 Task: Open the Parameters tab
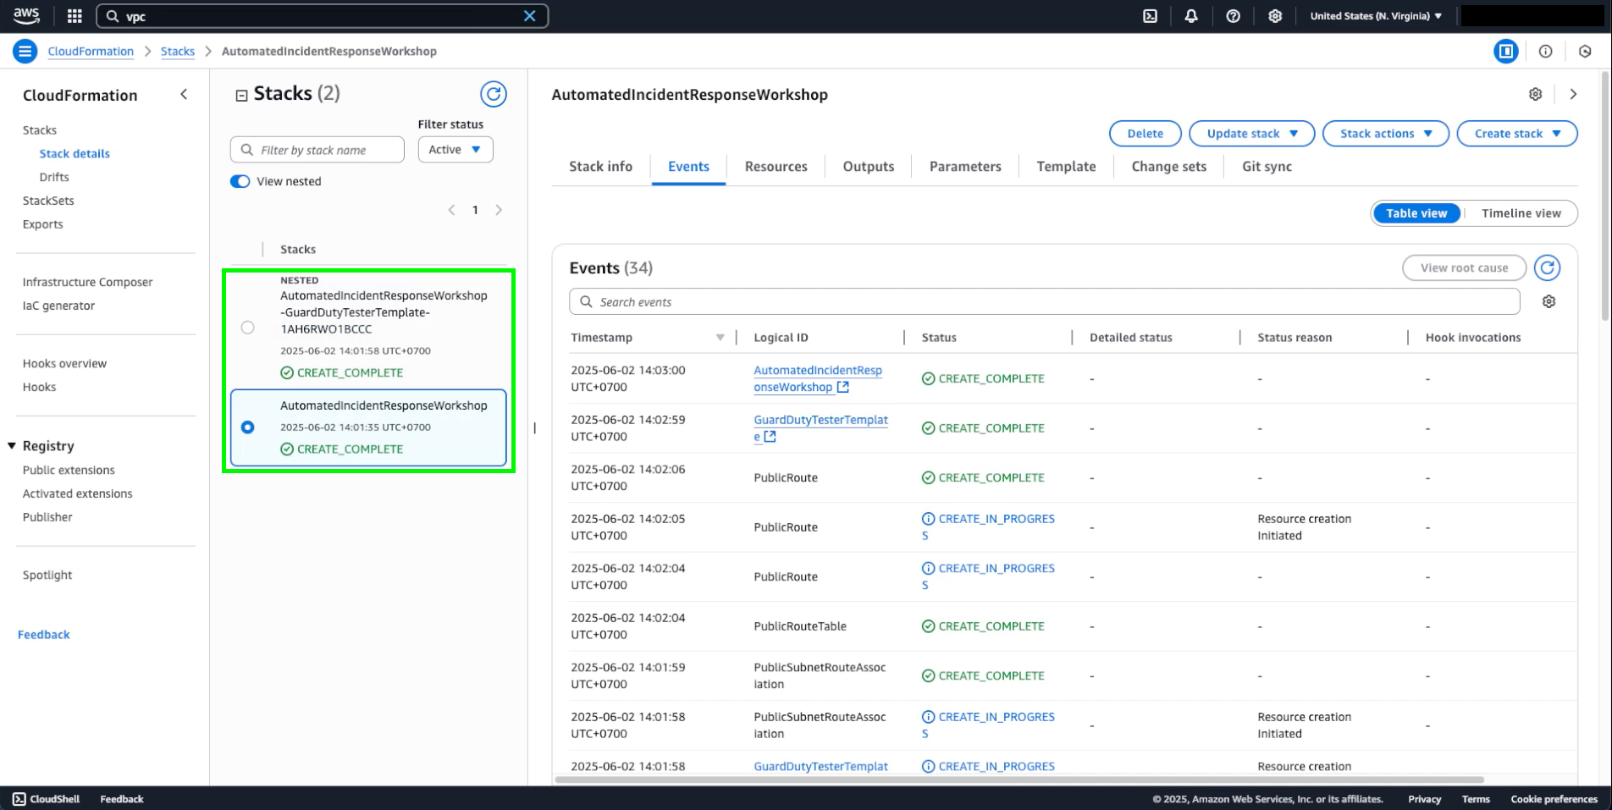point(965,167)
